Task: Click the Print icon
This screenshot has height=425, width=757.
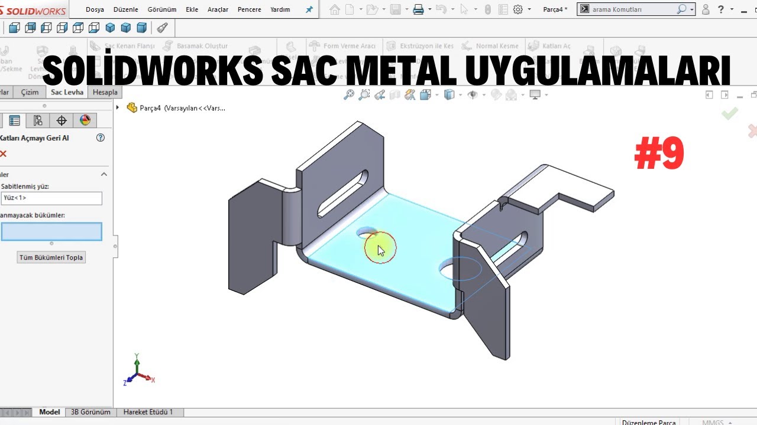Action: pyautogui.click(x=418, y=9)
